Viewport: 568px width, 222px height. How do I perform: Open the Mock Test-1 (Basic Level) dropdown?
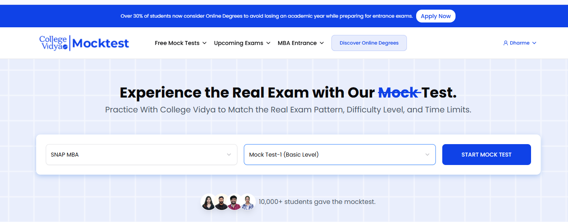tap(340, 155)
